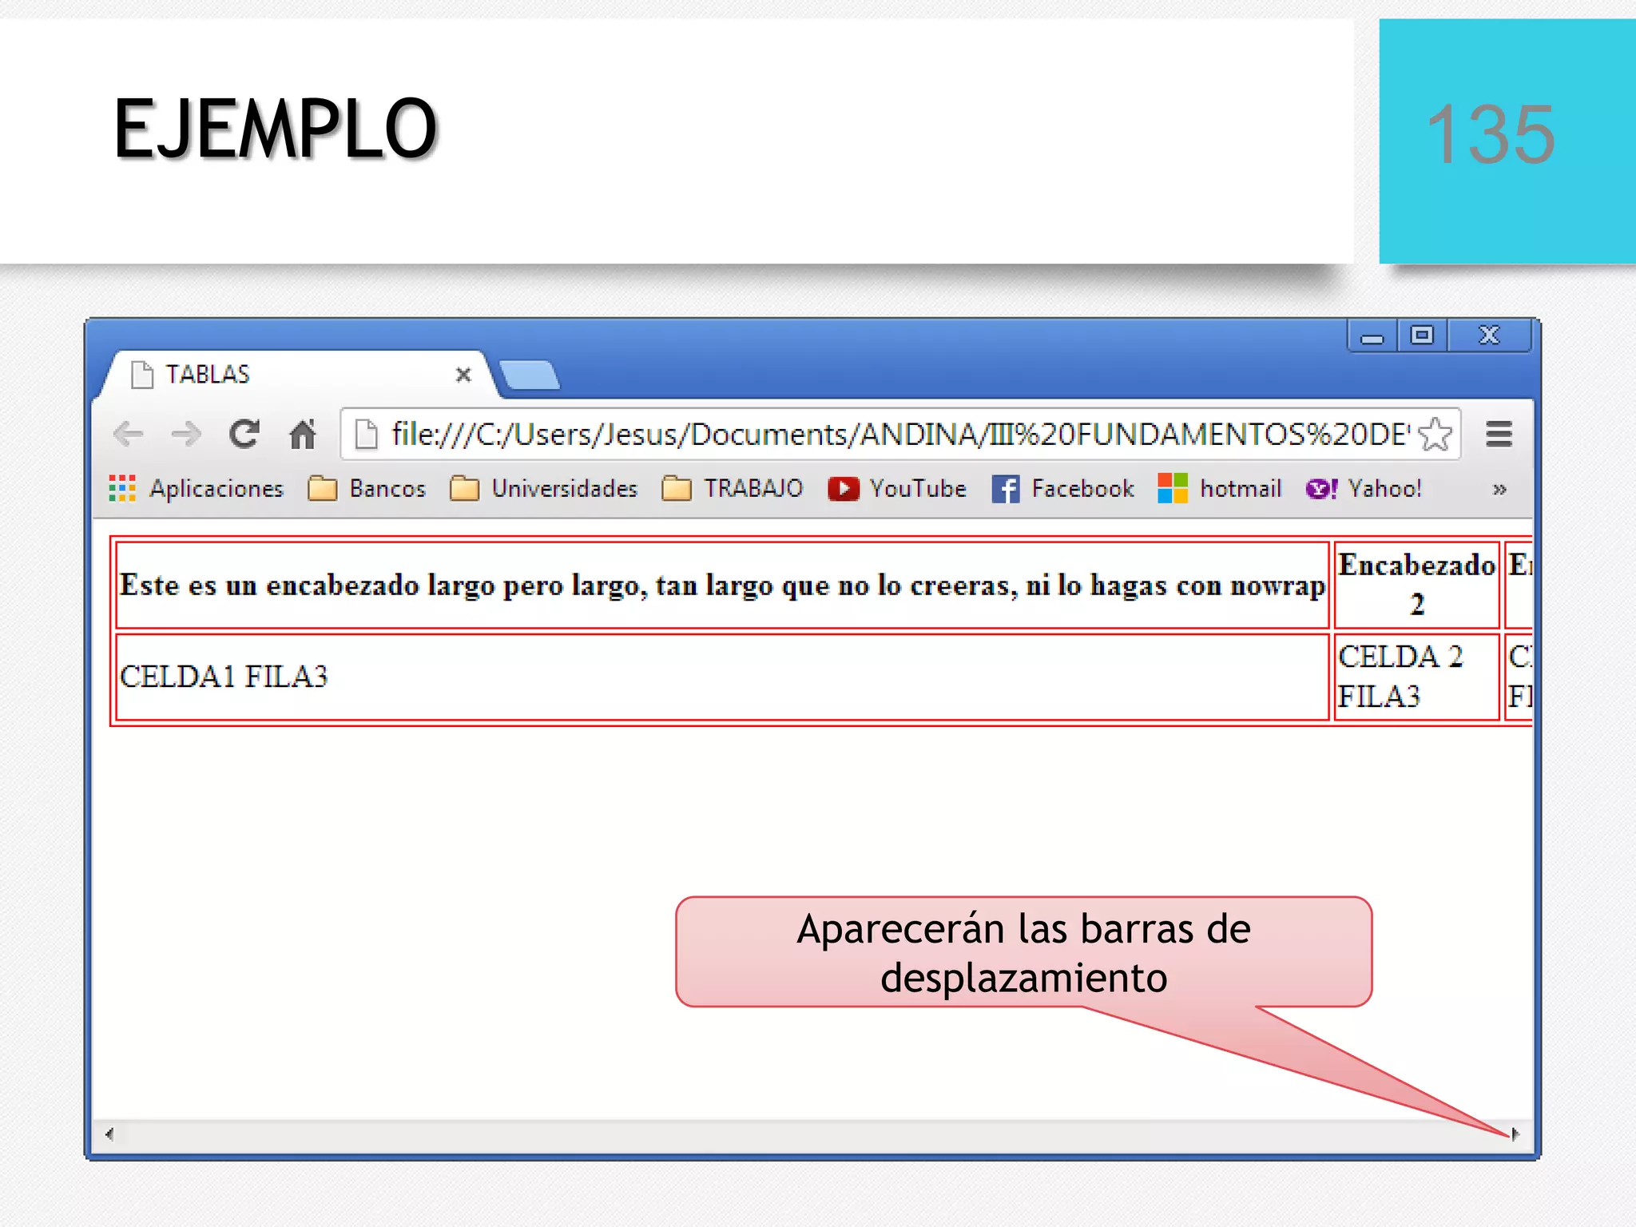Viewport: 1636px width, 1227px height.
Task: Close the TABLAS tab
Action: pyautogui.click(x=463, y=375)
